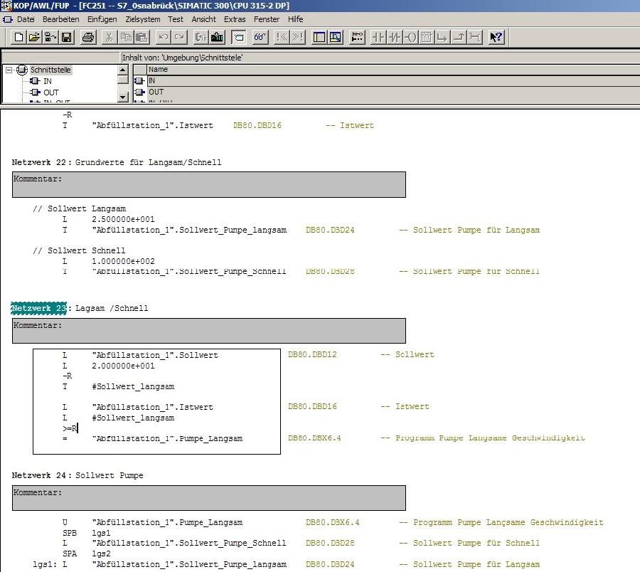Click the monitor glasses icon
This screenshot has width=640, height=572.
pos(260,37)
